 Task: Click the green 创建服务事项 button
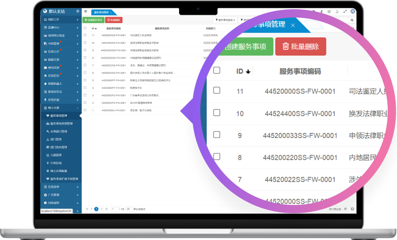93,20
